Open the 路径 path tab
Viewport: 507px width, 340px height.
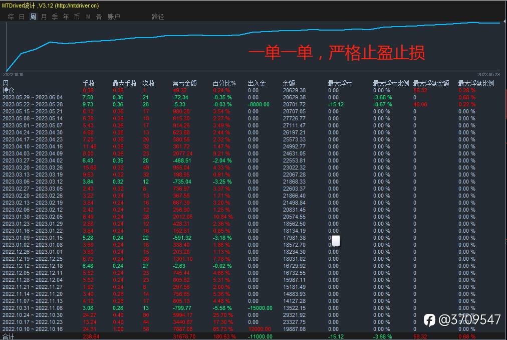158,17
